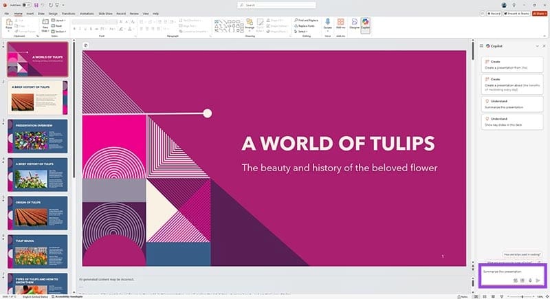Viewport: 550px width, 299px height.
Task: Click 'How are tulips used in cooking?' suggestion
Action: click(x=522, y=254)
